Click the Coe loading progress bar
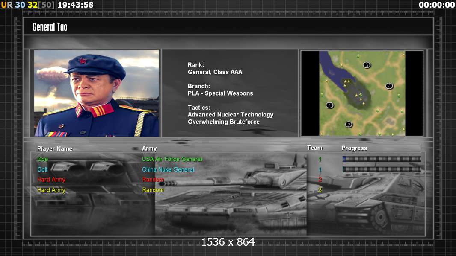The image size is (456, 256). pyautogui.click(x=382, y=159)
